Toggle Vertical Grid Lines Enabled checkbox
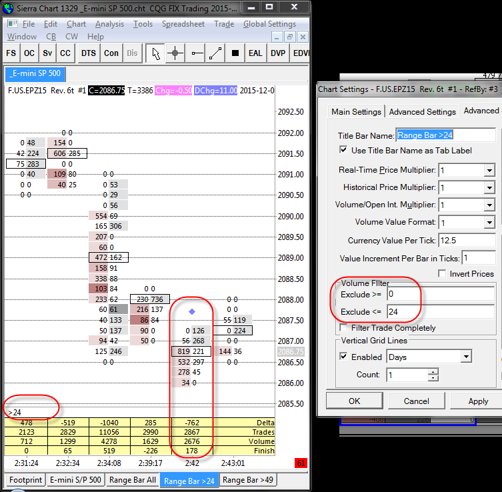 [343, 357]
